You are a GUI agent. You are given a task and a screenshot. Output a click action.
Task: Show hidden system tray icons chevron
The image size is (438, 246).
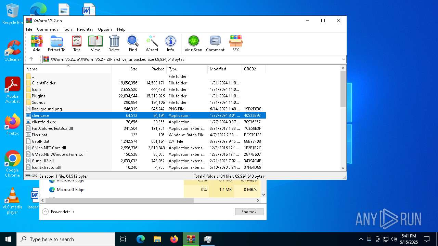(x=361, y=239)
